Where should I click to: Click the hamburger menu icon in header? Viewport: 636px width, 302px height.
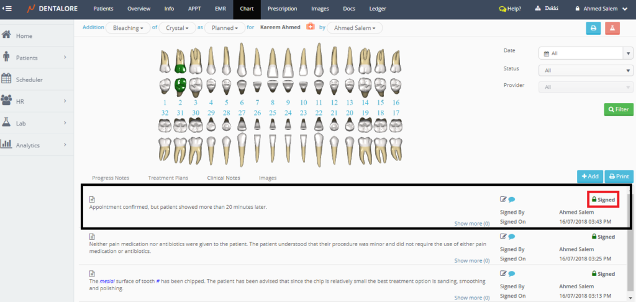pyautogui.click(x=7, y=9)
